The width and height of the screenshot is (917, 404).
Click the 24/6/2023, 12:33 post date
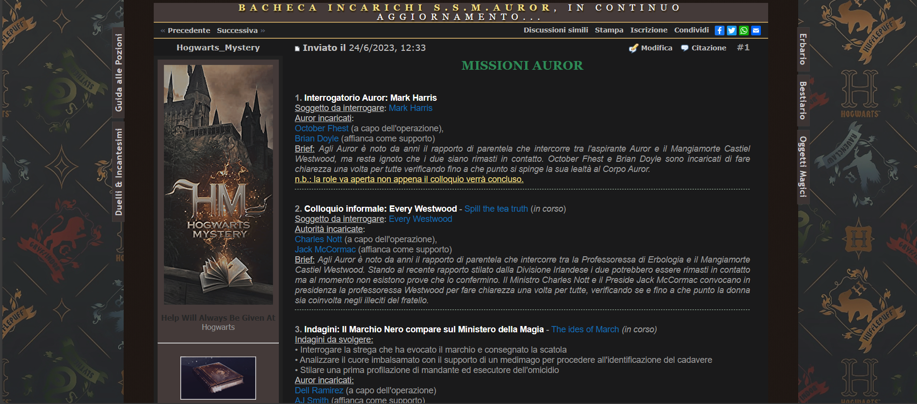(387, 48)
